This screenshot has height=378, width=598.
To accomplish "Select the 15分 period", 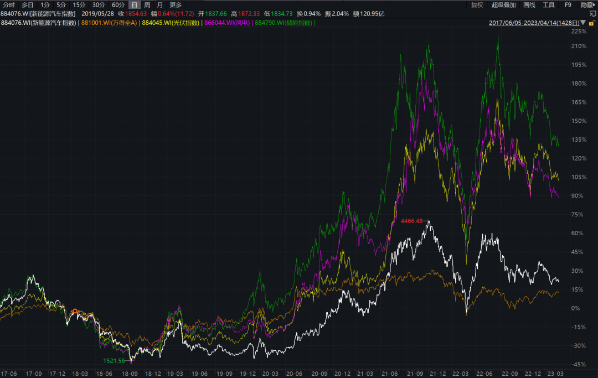I will coord(79,4).
